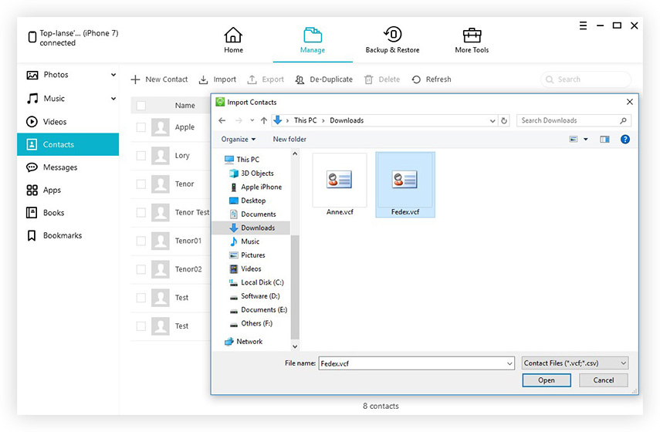Click New folder in dialog
Image resolution: width=660 pixels, height=432 pixels.
pyautogui.click(x=289, y=139)
